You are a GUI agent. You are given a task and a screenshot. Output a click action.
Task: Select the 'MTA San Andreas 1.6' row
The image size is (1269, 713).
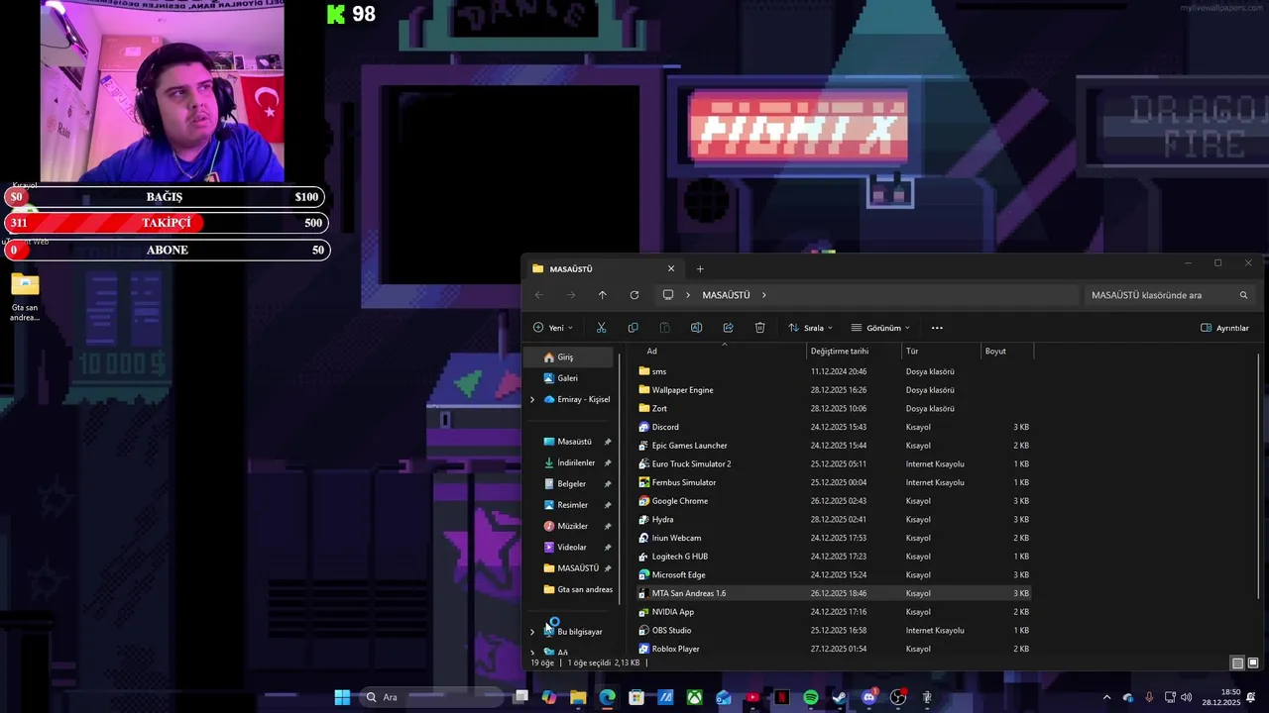[x=835, y=594]
